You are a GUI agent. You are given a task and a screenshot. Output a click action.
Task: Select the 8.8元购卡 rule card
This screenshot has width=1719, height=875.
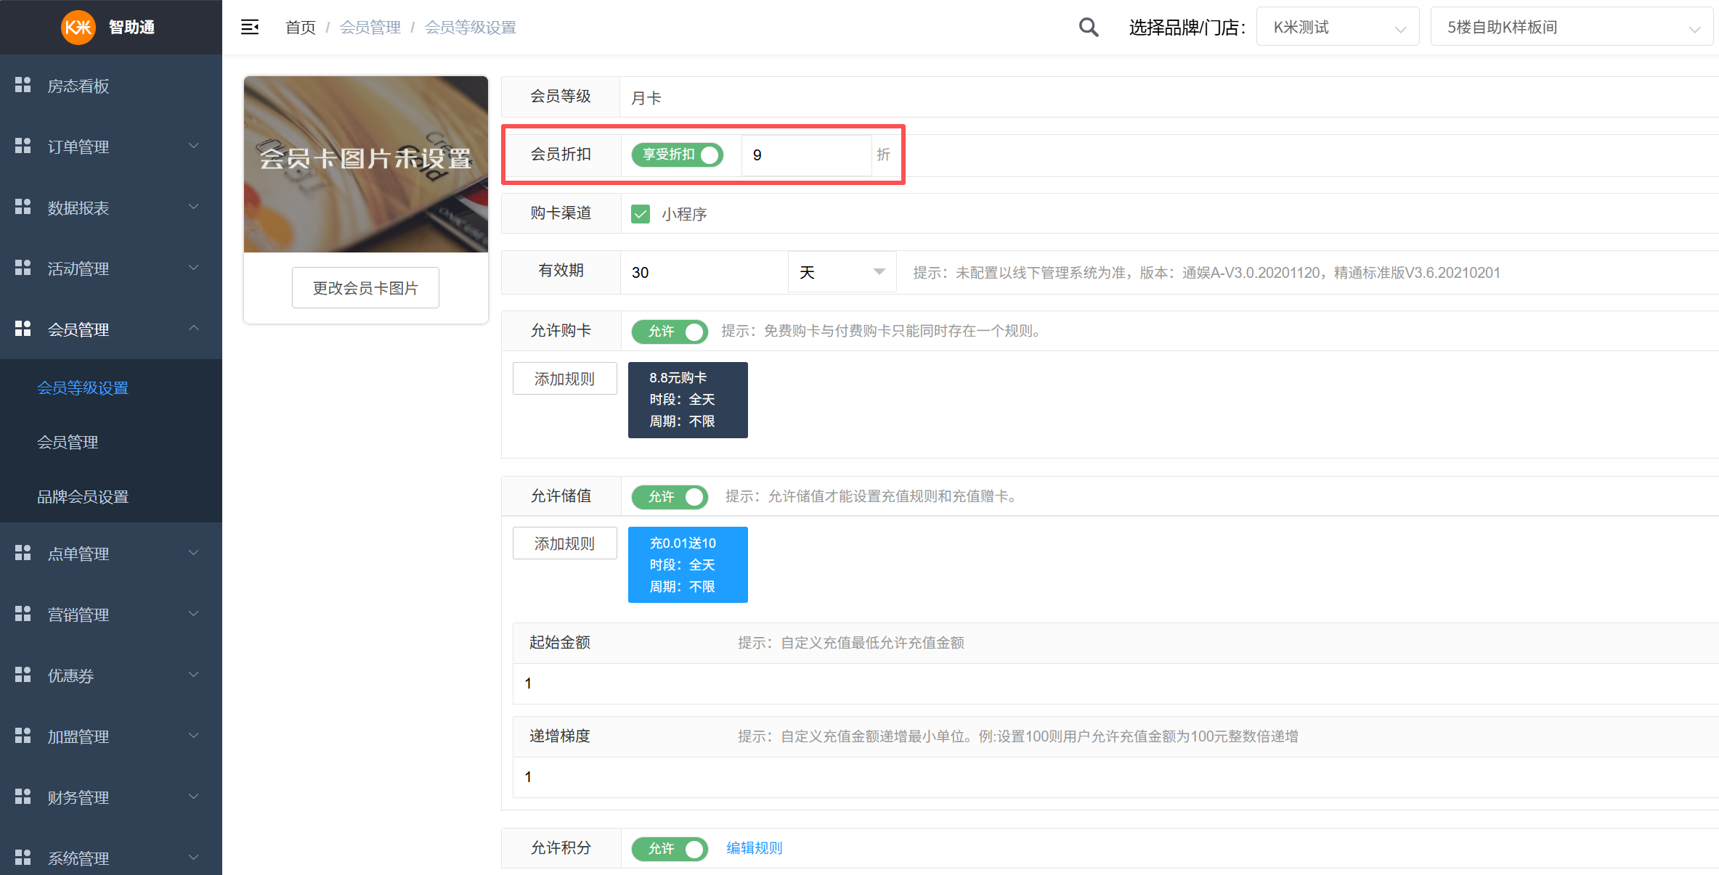(x=688, y=400)
